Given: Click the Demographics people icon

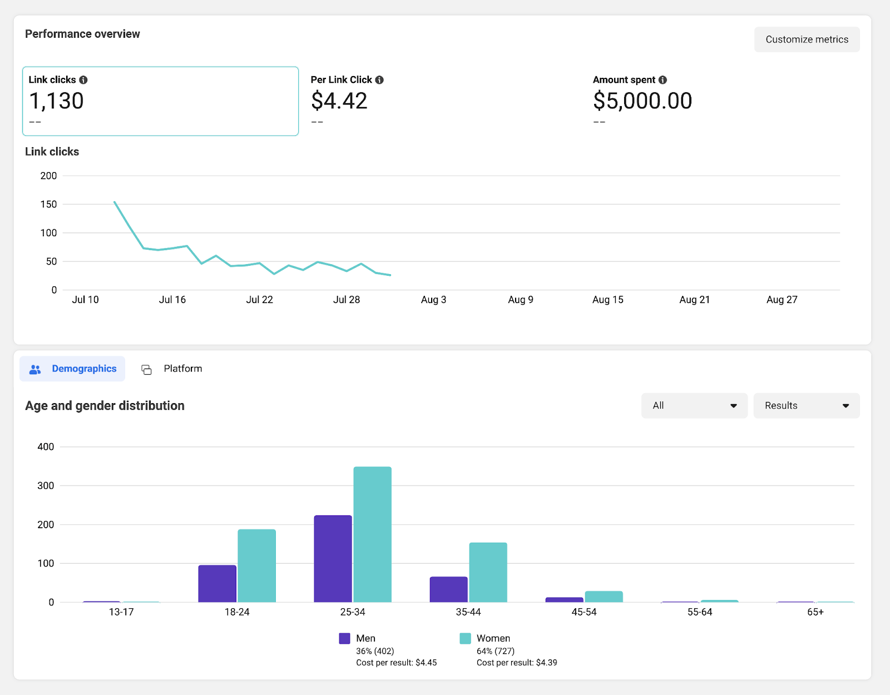Looking at the screenshot, I should (34, 369).
